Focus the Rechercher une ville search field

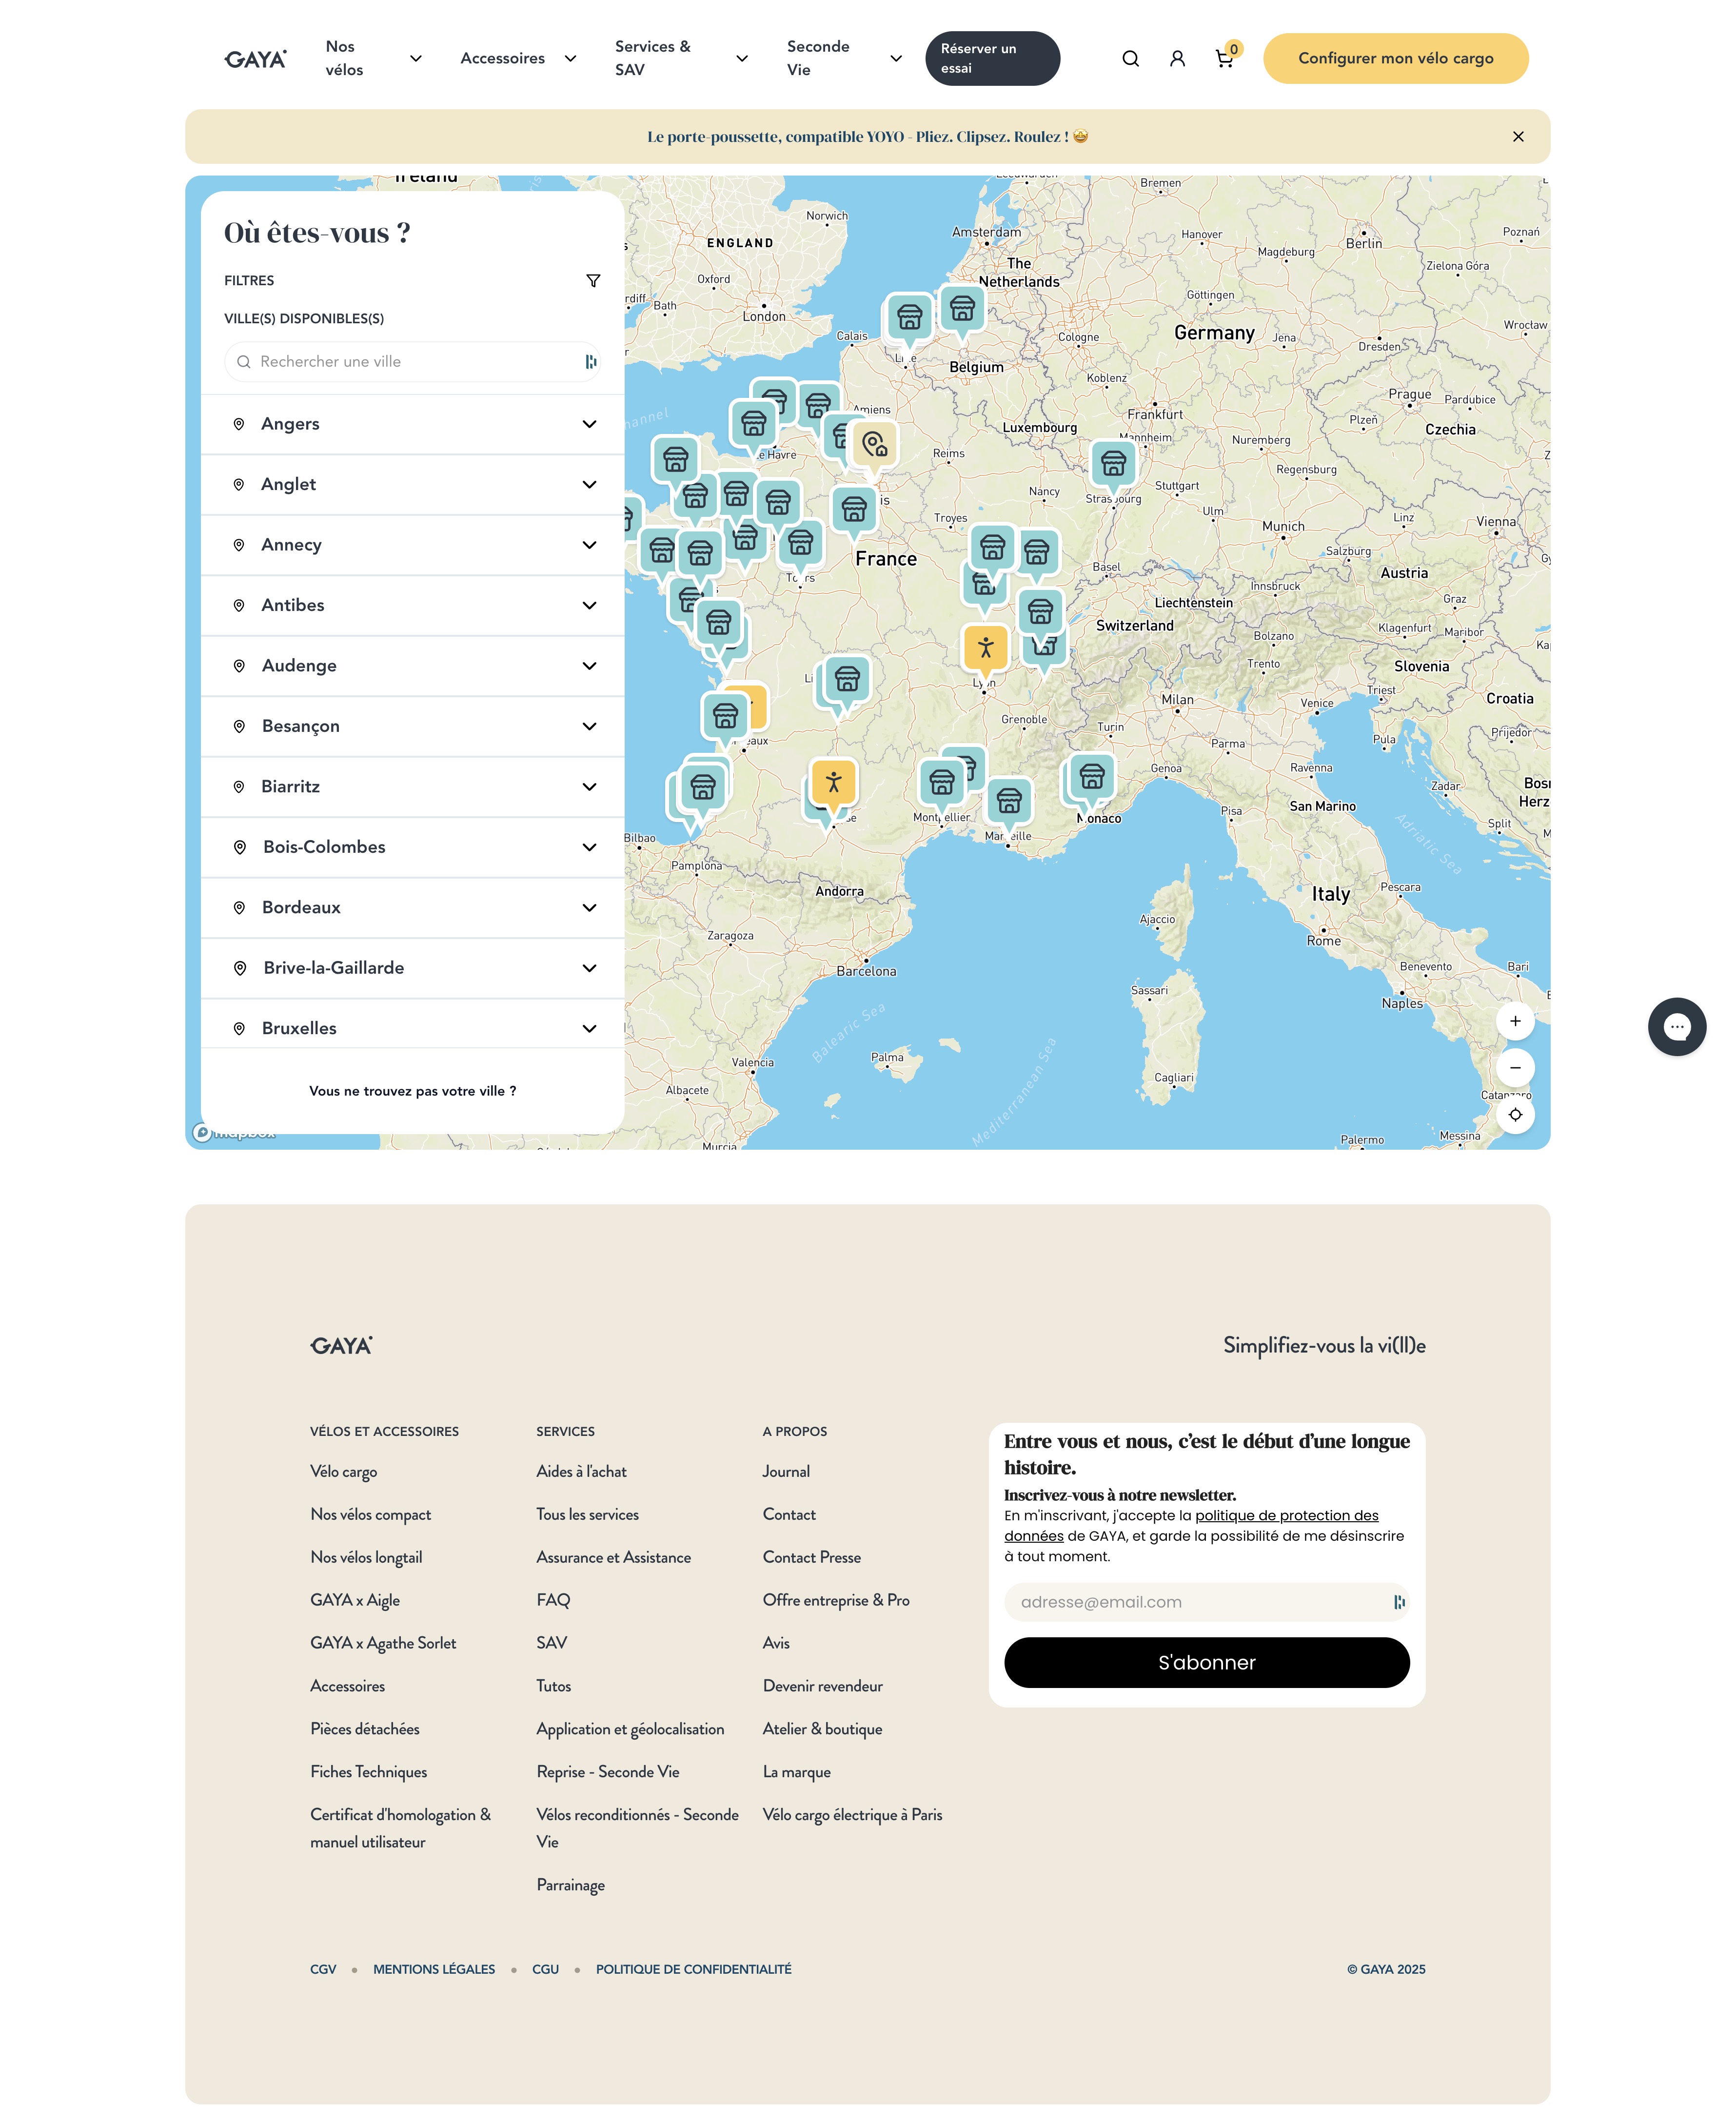point(413,362)
